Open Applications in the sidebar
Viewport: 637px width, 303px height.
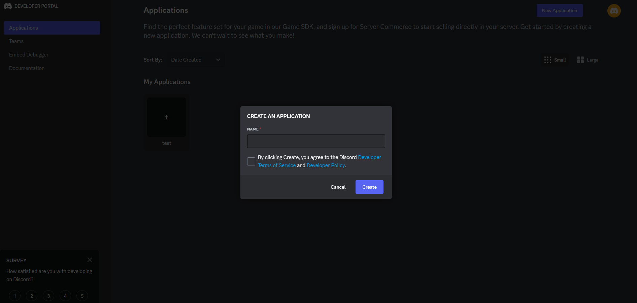(x=52, y=28)
